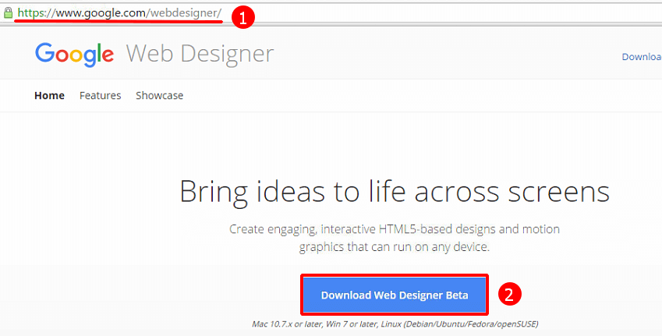Open the Home tab
The width and height of the screenshot is (662, 336).
pos(49,95)
